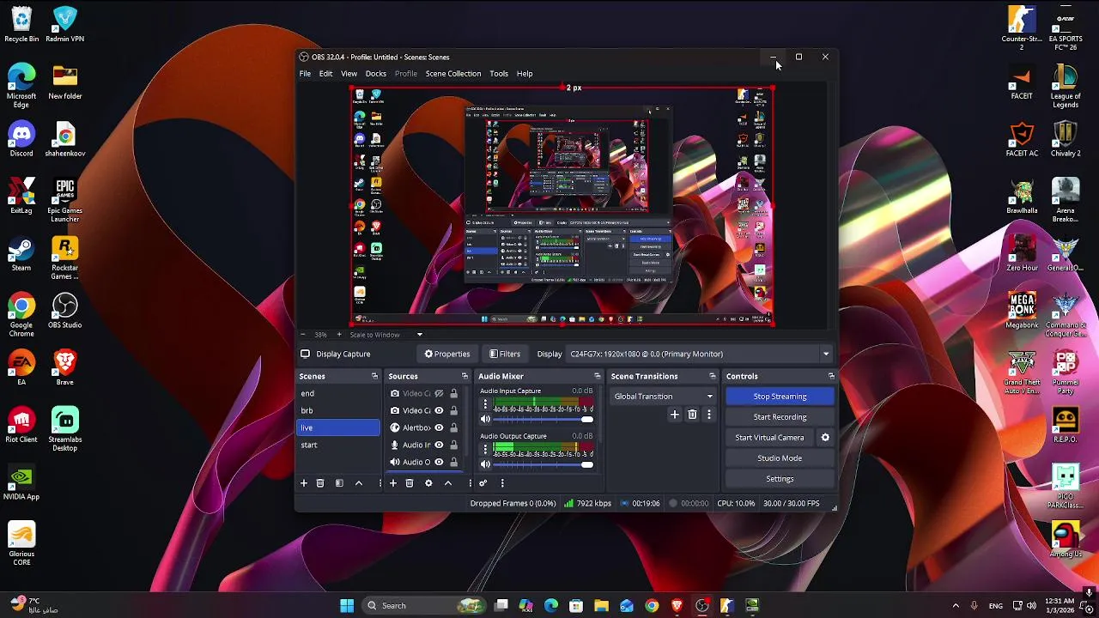Select the start scene
The height and width of the screenshot is (618, 1099).
point(338,445)
